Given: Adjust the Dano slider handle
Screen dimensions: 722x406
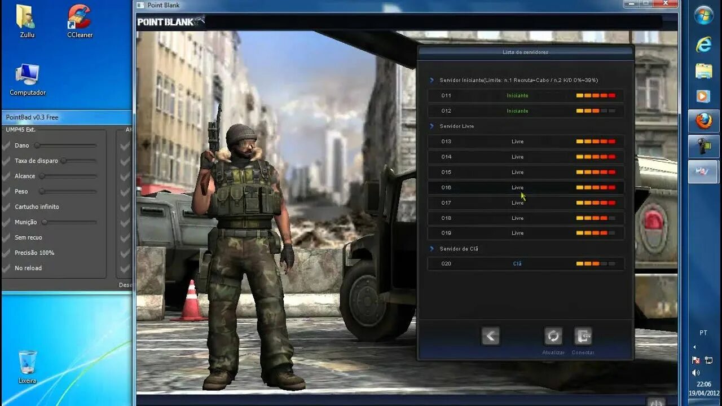Looking at the screenshot, I should 37,145.
